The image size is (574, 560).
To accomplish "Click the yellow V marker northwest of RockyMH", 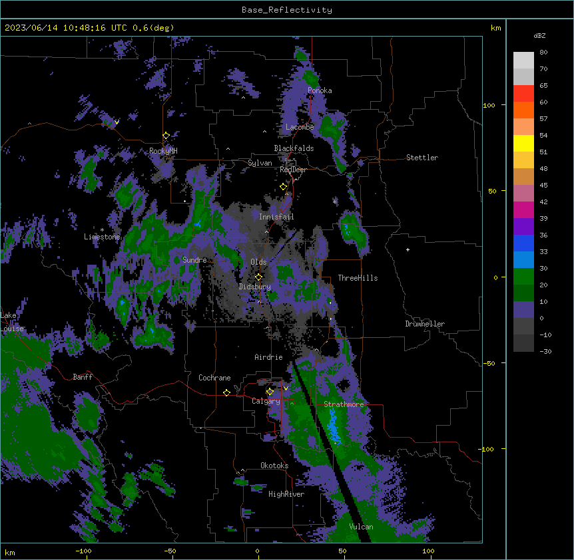I will click(117, 122).
